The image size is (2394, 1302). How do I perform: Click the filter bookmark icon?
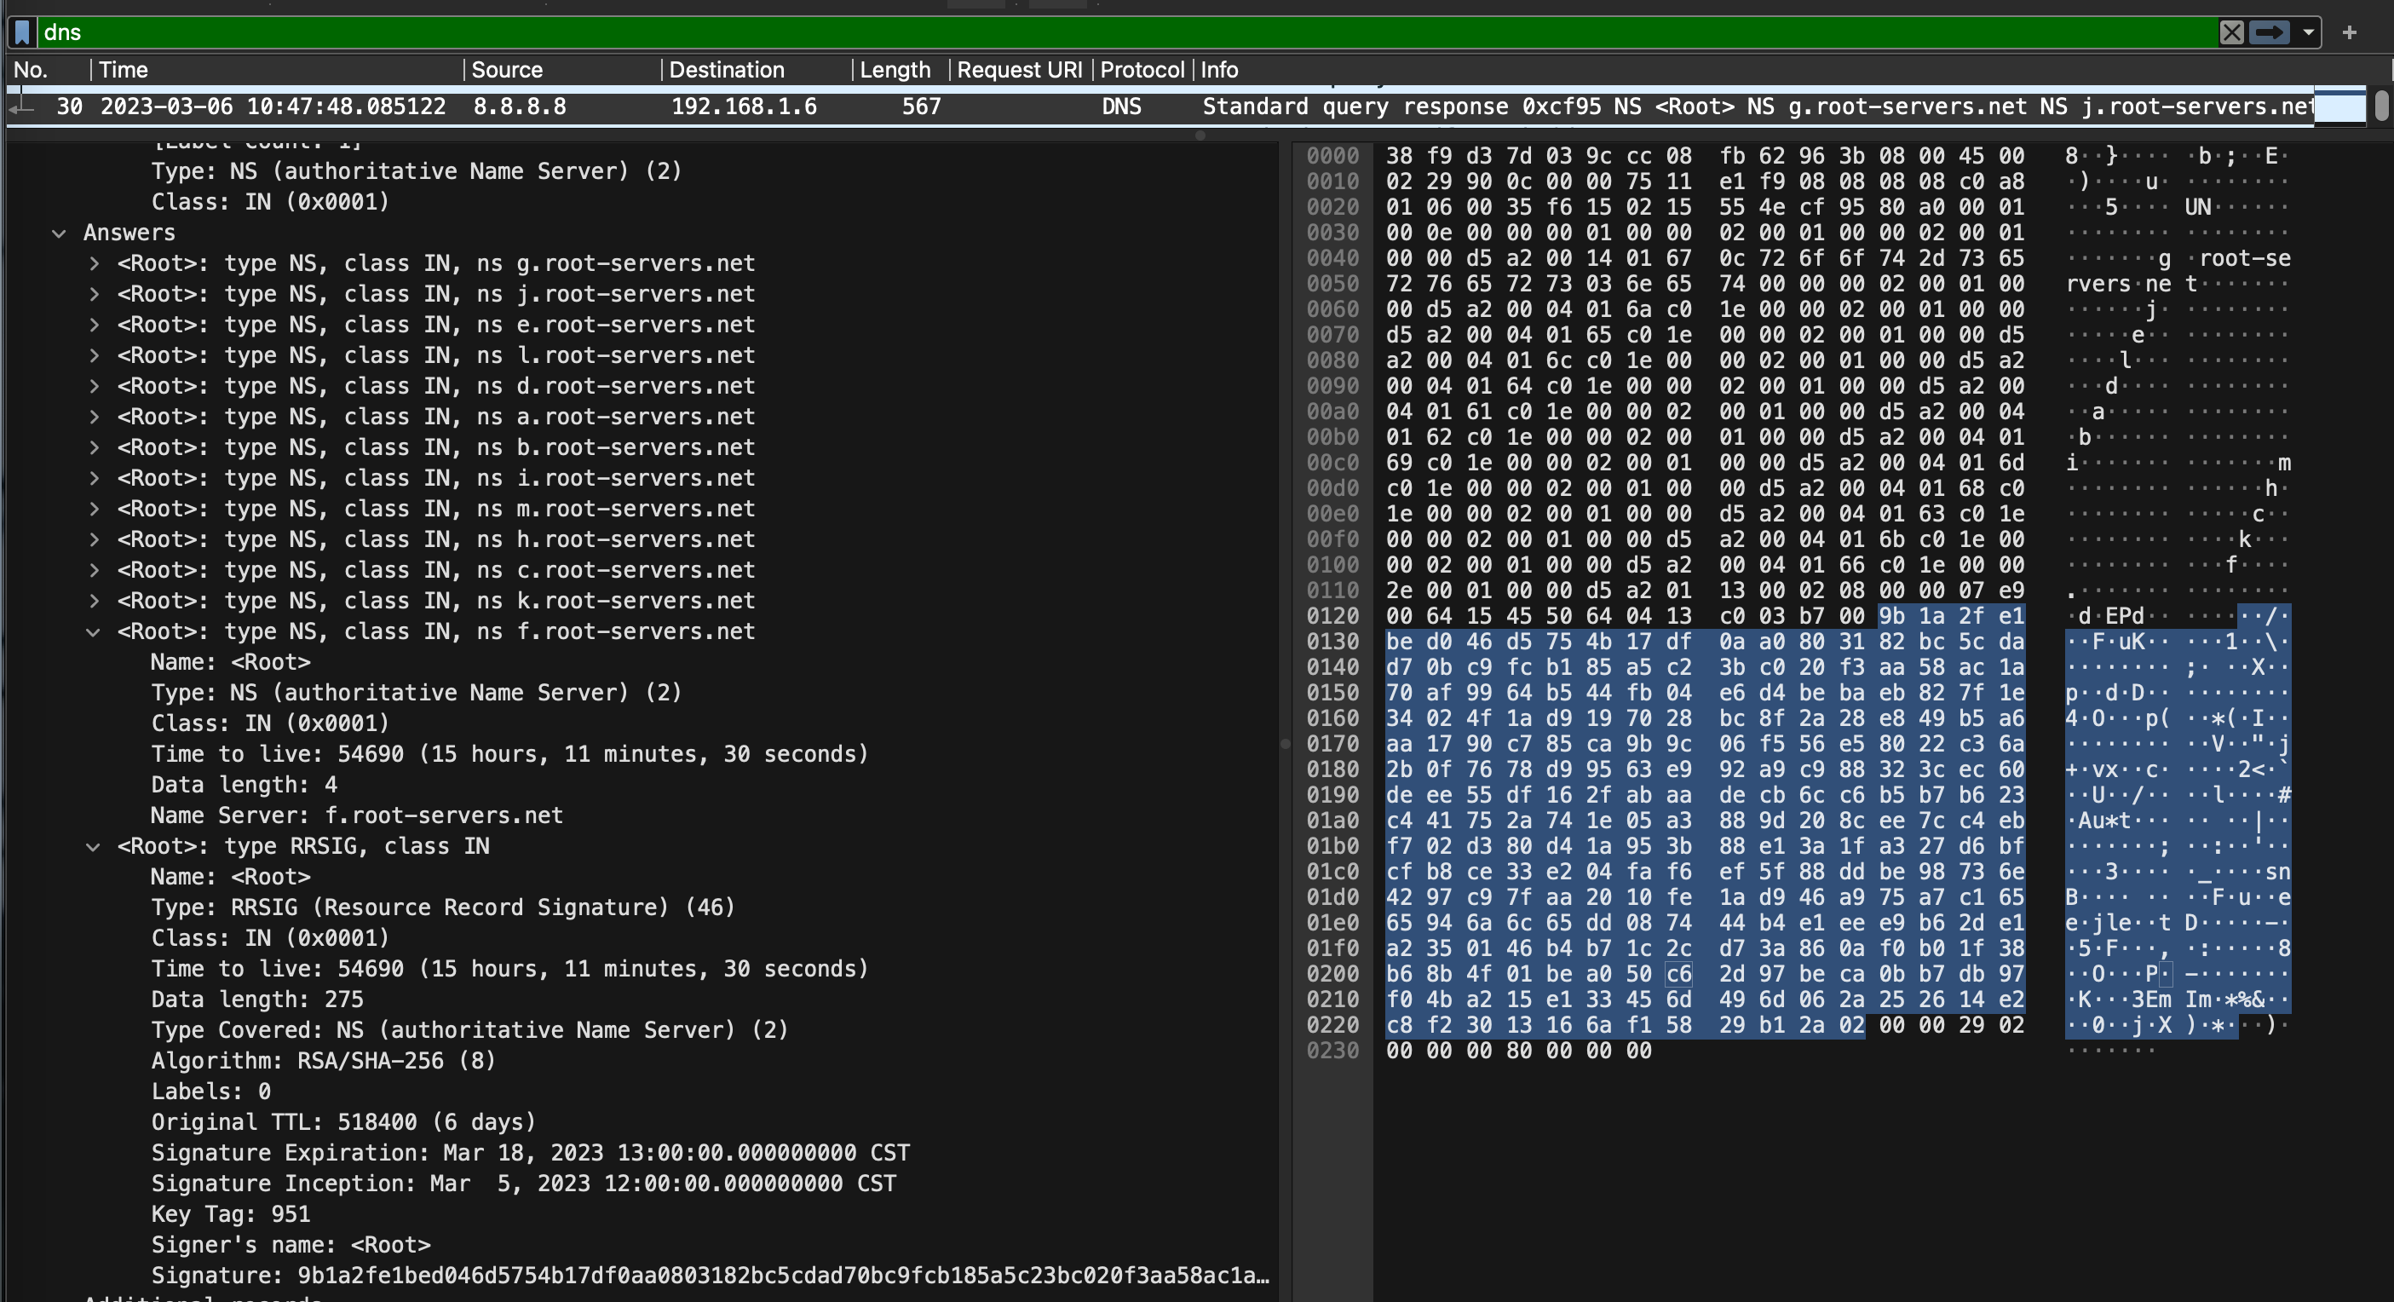[23, 32]
